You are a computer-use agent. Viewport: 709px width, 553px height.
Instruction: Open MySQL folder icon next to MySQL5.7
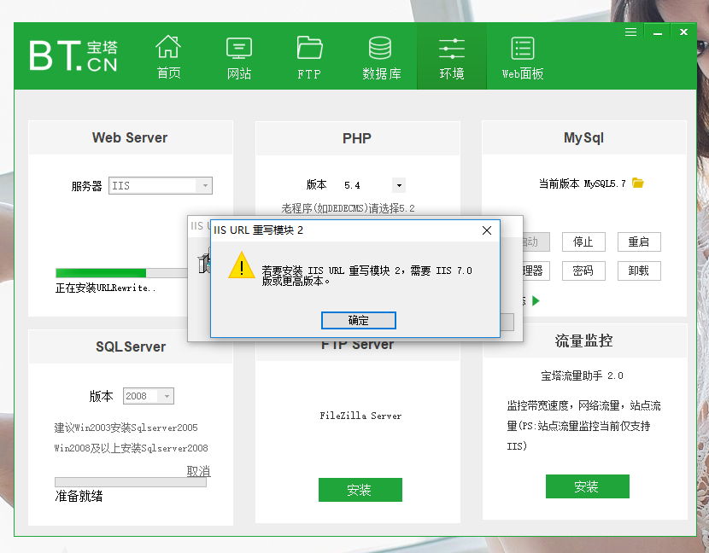(637, 183)
